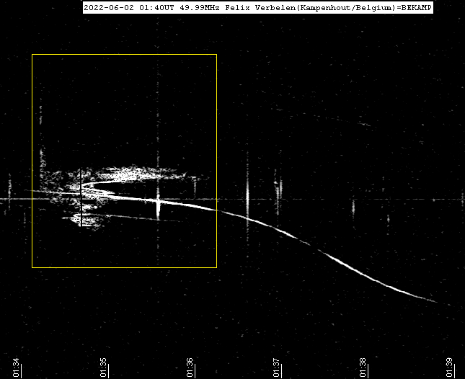Click the 01:35 time axis label
Viewport: 465px width, 379px height.
pyautogui.click(x=103, y=367)
